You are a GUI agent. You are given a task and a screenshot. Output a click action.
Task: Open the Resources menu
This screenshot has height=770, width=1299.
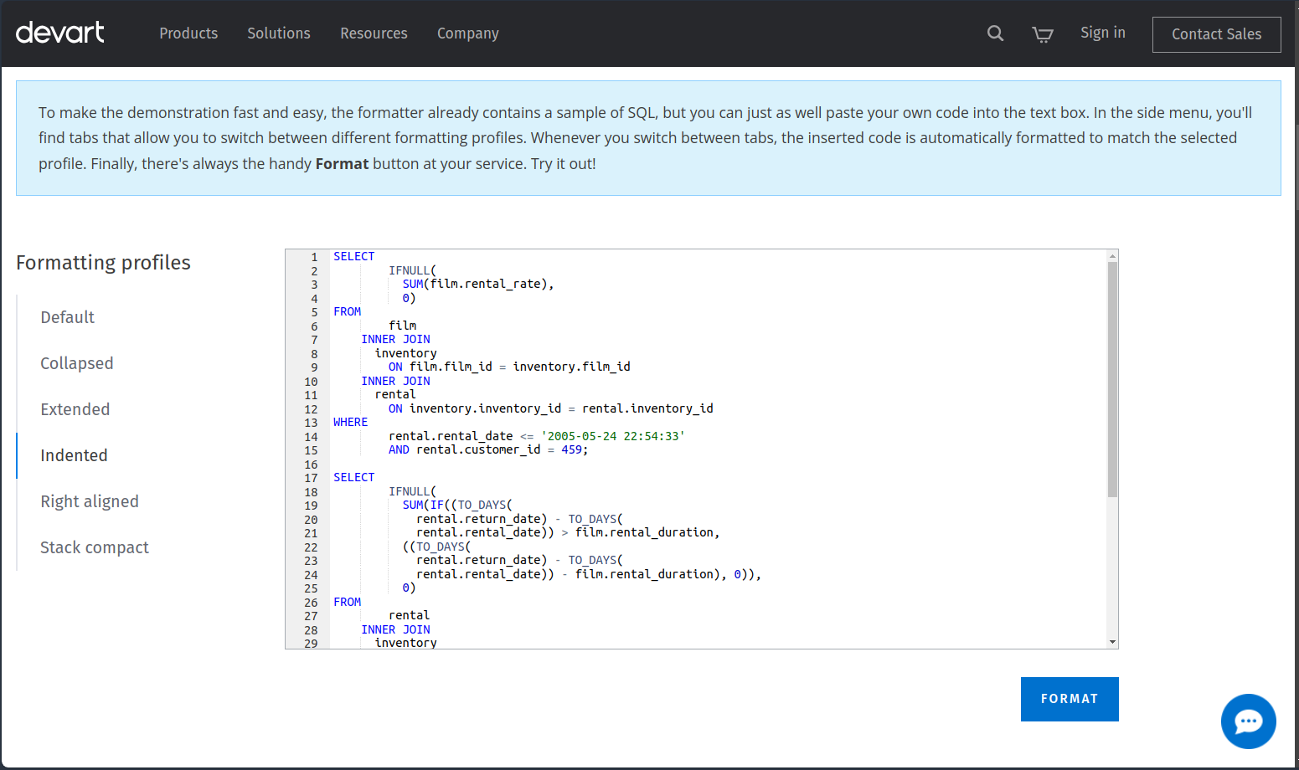[374, 33]
